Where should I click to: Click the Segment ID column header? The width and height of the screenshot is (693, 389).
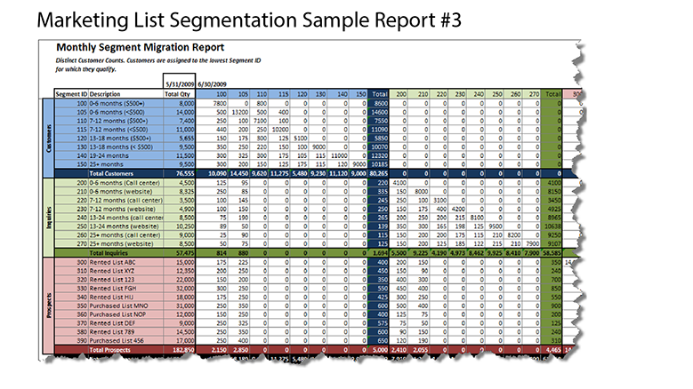click(70, 93)
